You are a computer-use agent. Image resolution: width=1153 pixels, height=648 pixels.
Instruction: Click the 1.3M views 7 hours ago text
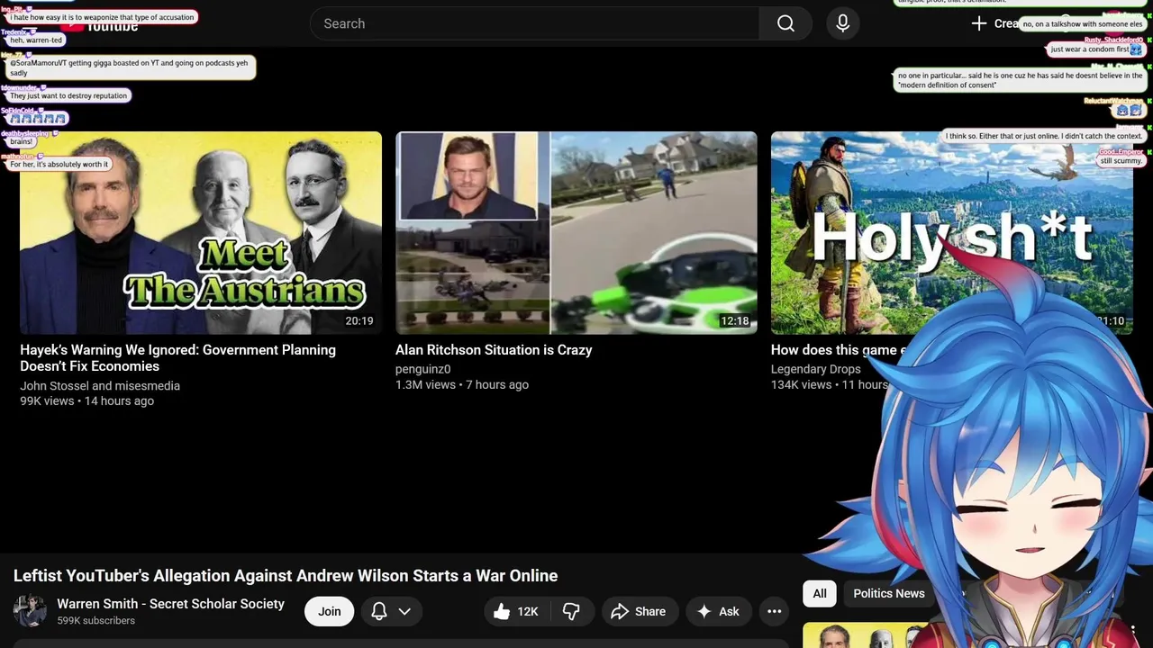point(462,384)
